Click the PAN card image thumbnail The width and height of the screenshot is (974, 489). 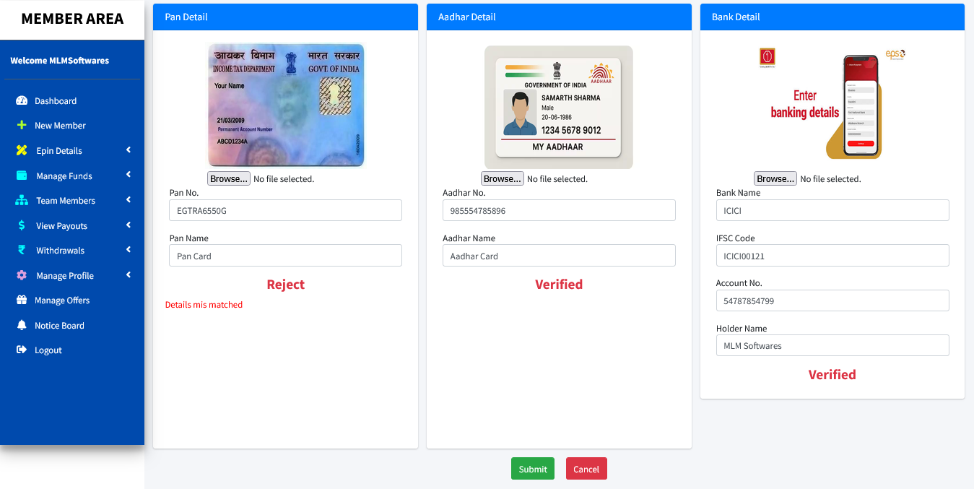coord(286,105)
